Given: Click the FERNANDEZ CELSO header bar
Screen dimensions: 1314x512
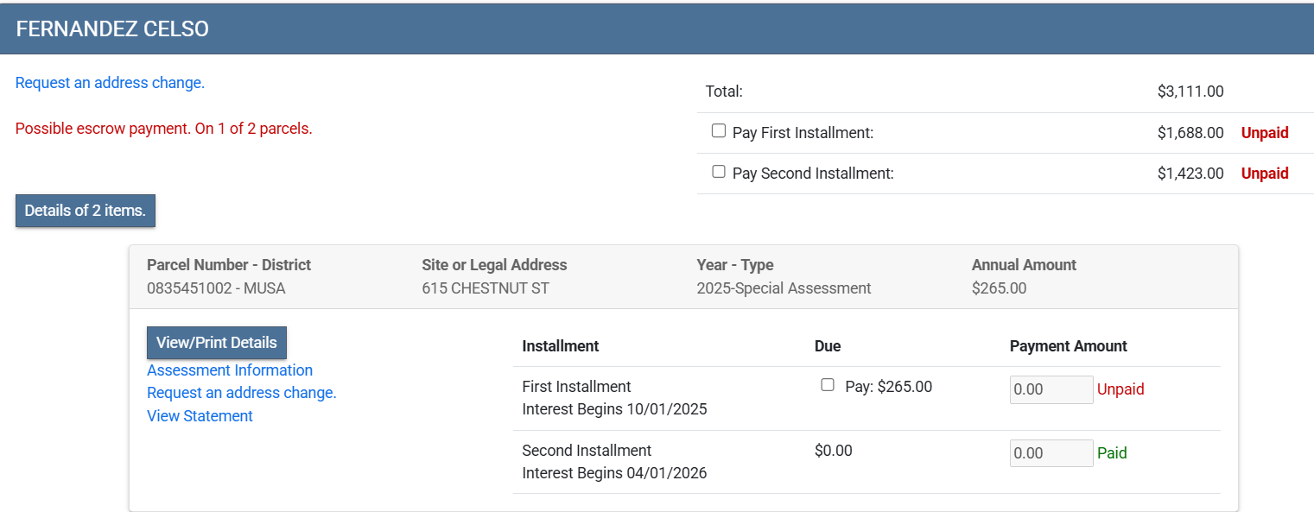Looking at the screenshot, I should (x=657, y=28).
